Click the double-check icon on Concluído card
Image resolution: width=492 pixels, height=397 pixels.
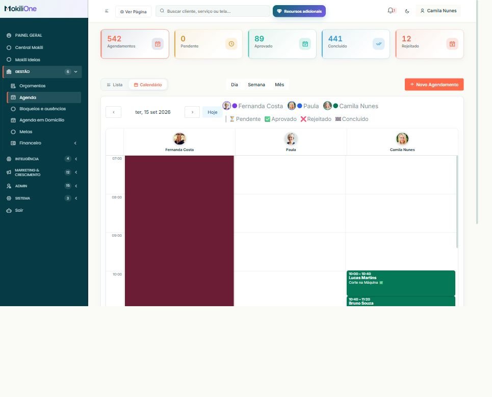[379, 44]
